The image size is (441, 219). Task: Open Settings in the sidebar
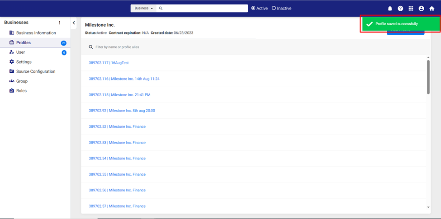24,62
